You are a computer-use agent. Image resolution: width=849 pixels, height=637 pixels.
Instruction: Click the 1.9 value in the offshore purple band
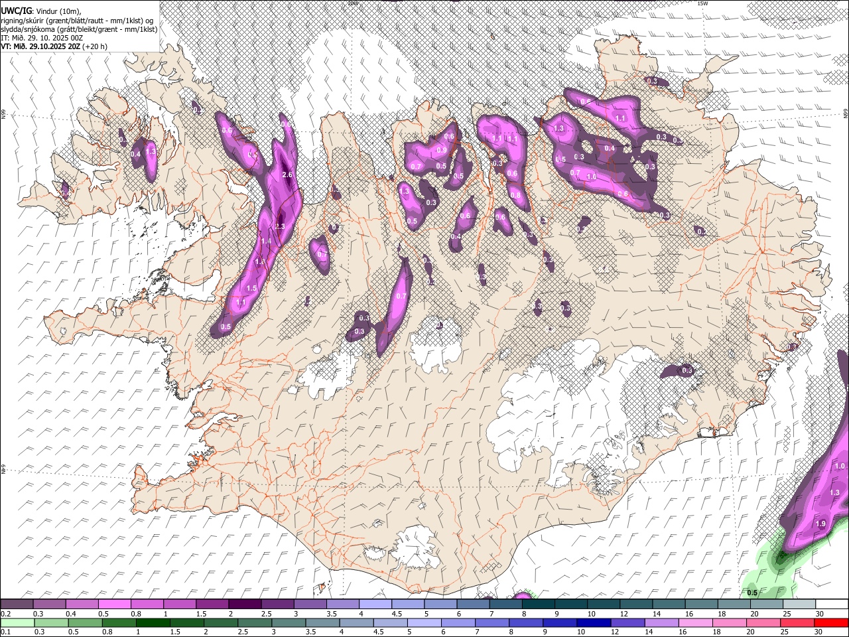coord(820,524)
